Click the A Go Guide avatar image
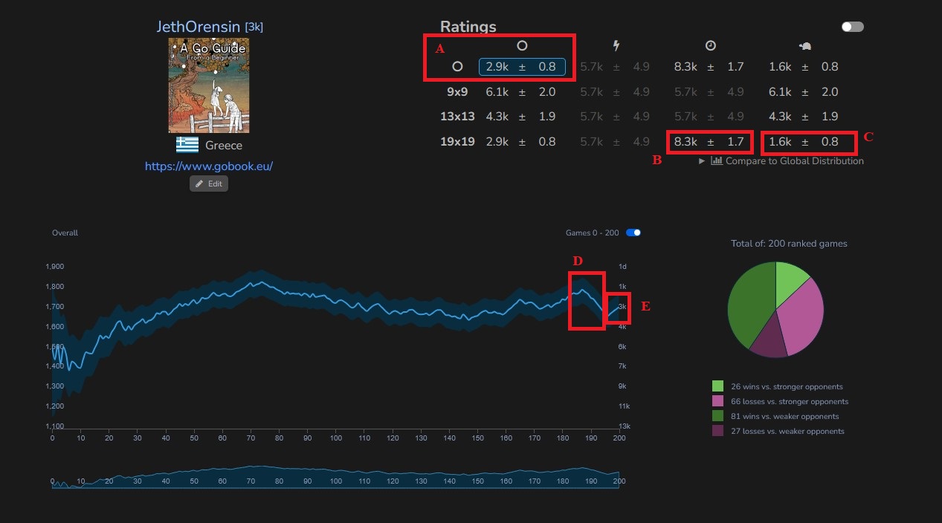942x523 pixels. click(209, 85)
